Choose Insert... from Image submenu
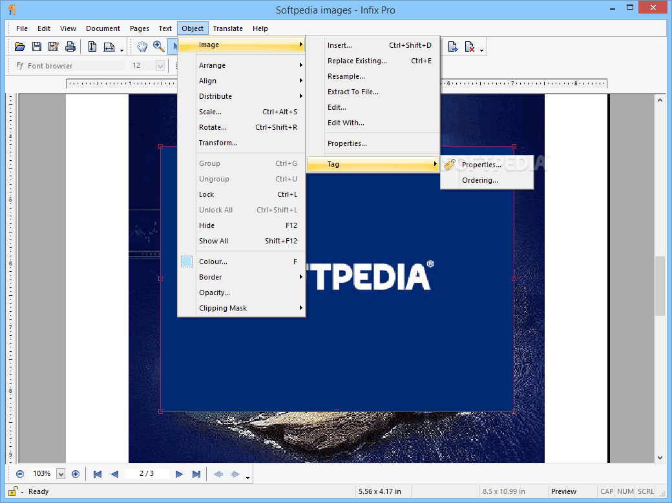Screen dimensions: 672x503 coord(373,45)
